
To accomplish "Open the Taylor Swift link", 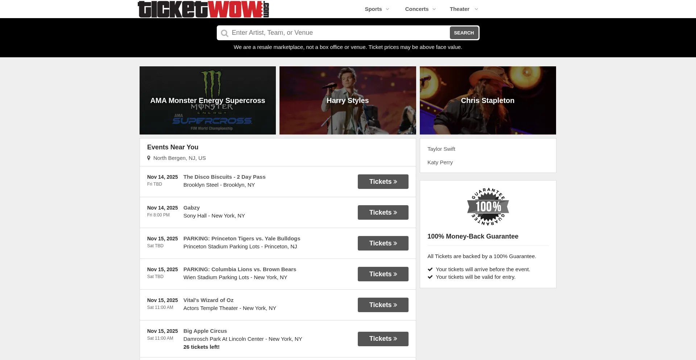I will coord(441,149).
